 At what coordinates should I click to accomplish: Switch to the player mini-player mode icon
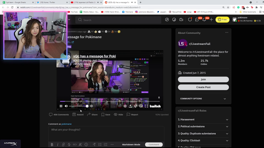coord(141,106)
